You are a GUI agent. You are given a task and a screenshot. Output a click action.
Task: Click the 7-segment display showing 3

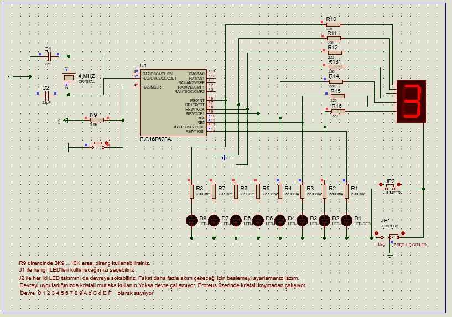pos(411,101)
